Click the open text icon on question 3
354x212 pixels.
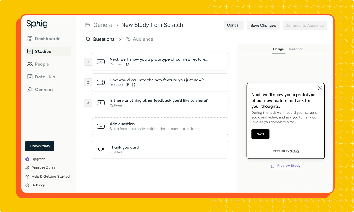[x=101, y=103]
